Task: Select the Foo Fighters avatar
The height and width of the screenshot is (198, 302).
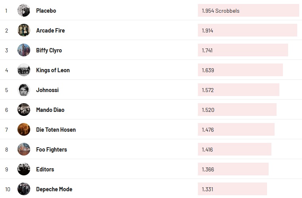Action: pyautogui.click(x=24, y=150)
